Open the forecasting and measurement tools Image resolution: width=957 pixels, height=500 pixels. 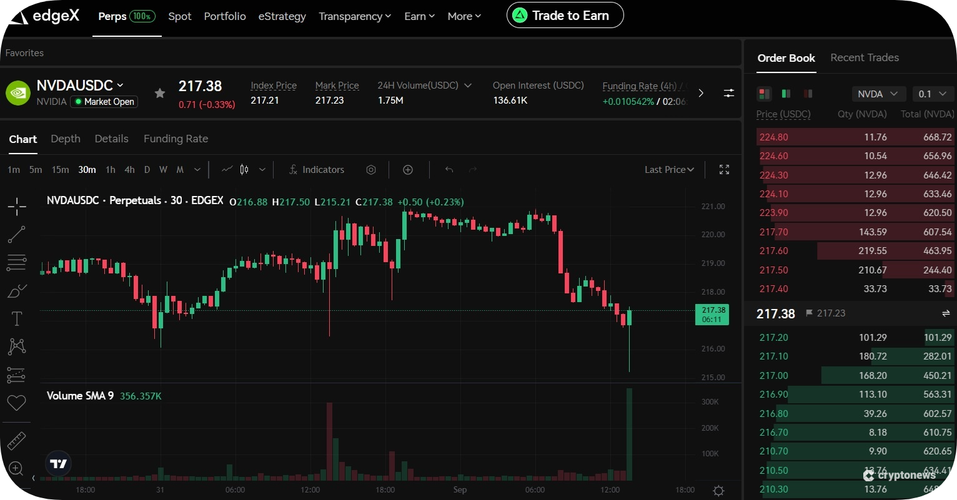(17, 375)
